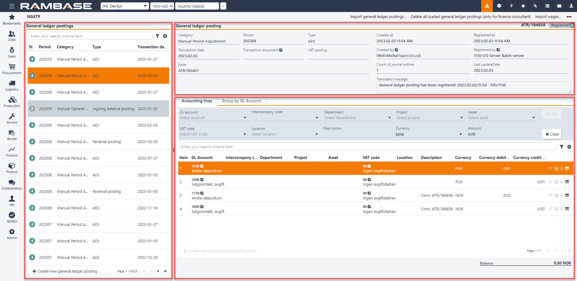Open the Currency NOK dropdown
577x281 pixels.
point(429,134)
